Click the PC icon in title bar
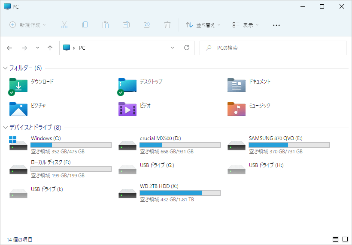Image resolution: width=352 pixels, height=245 pixels. click(7, 6)
